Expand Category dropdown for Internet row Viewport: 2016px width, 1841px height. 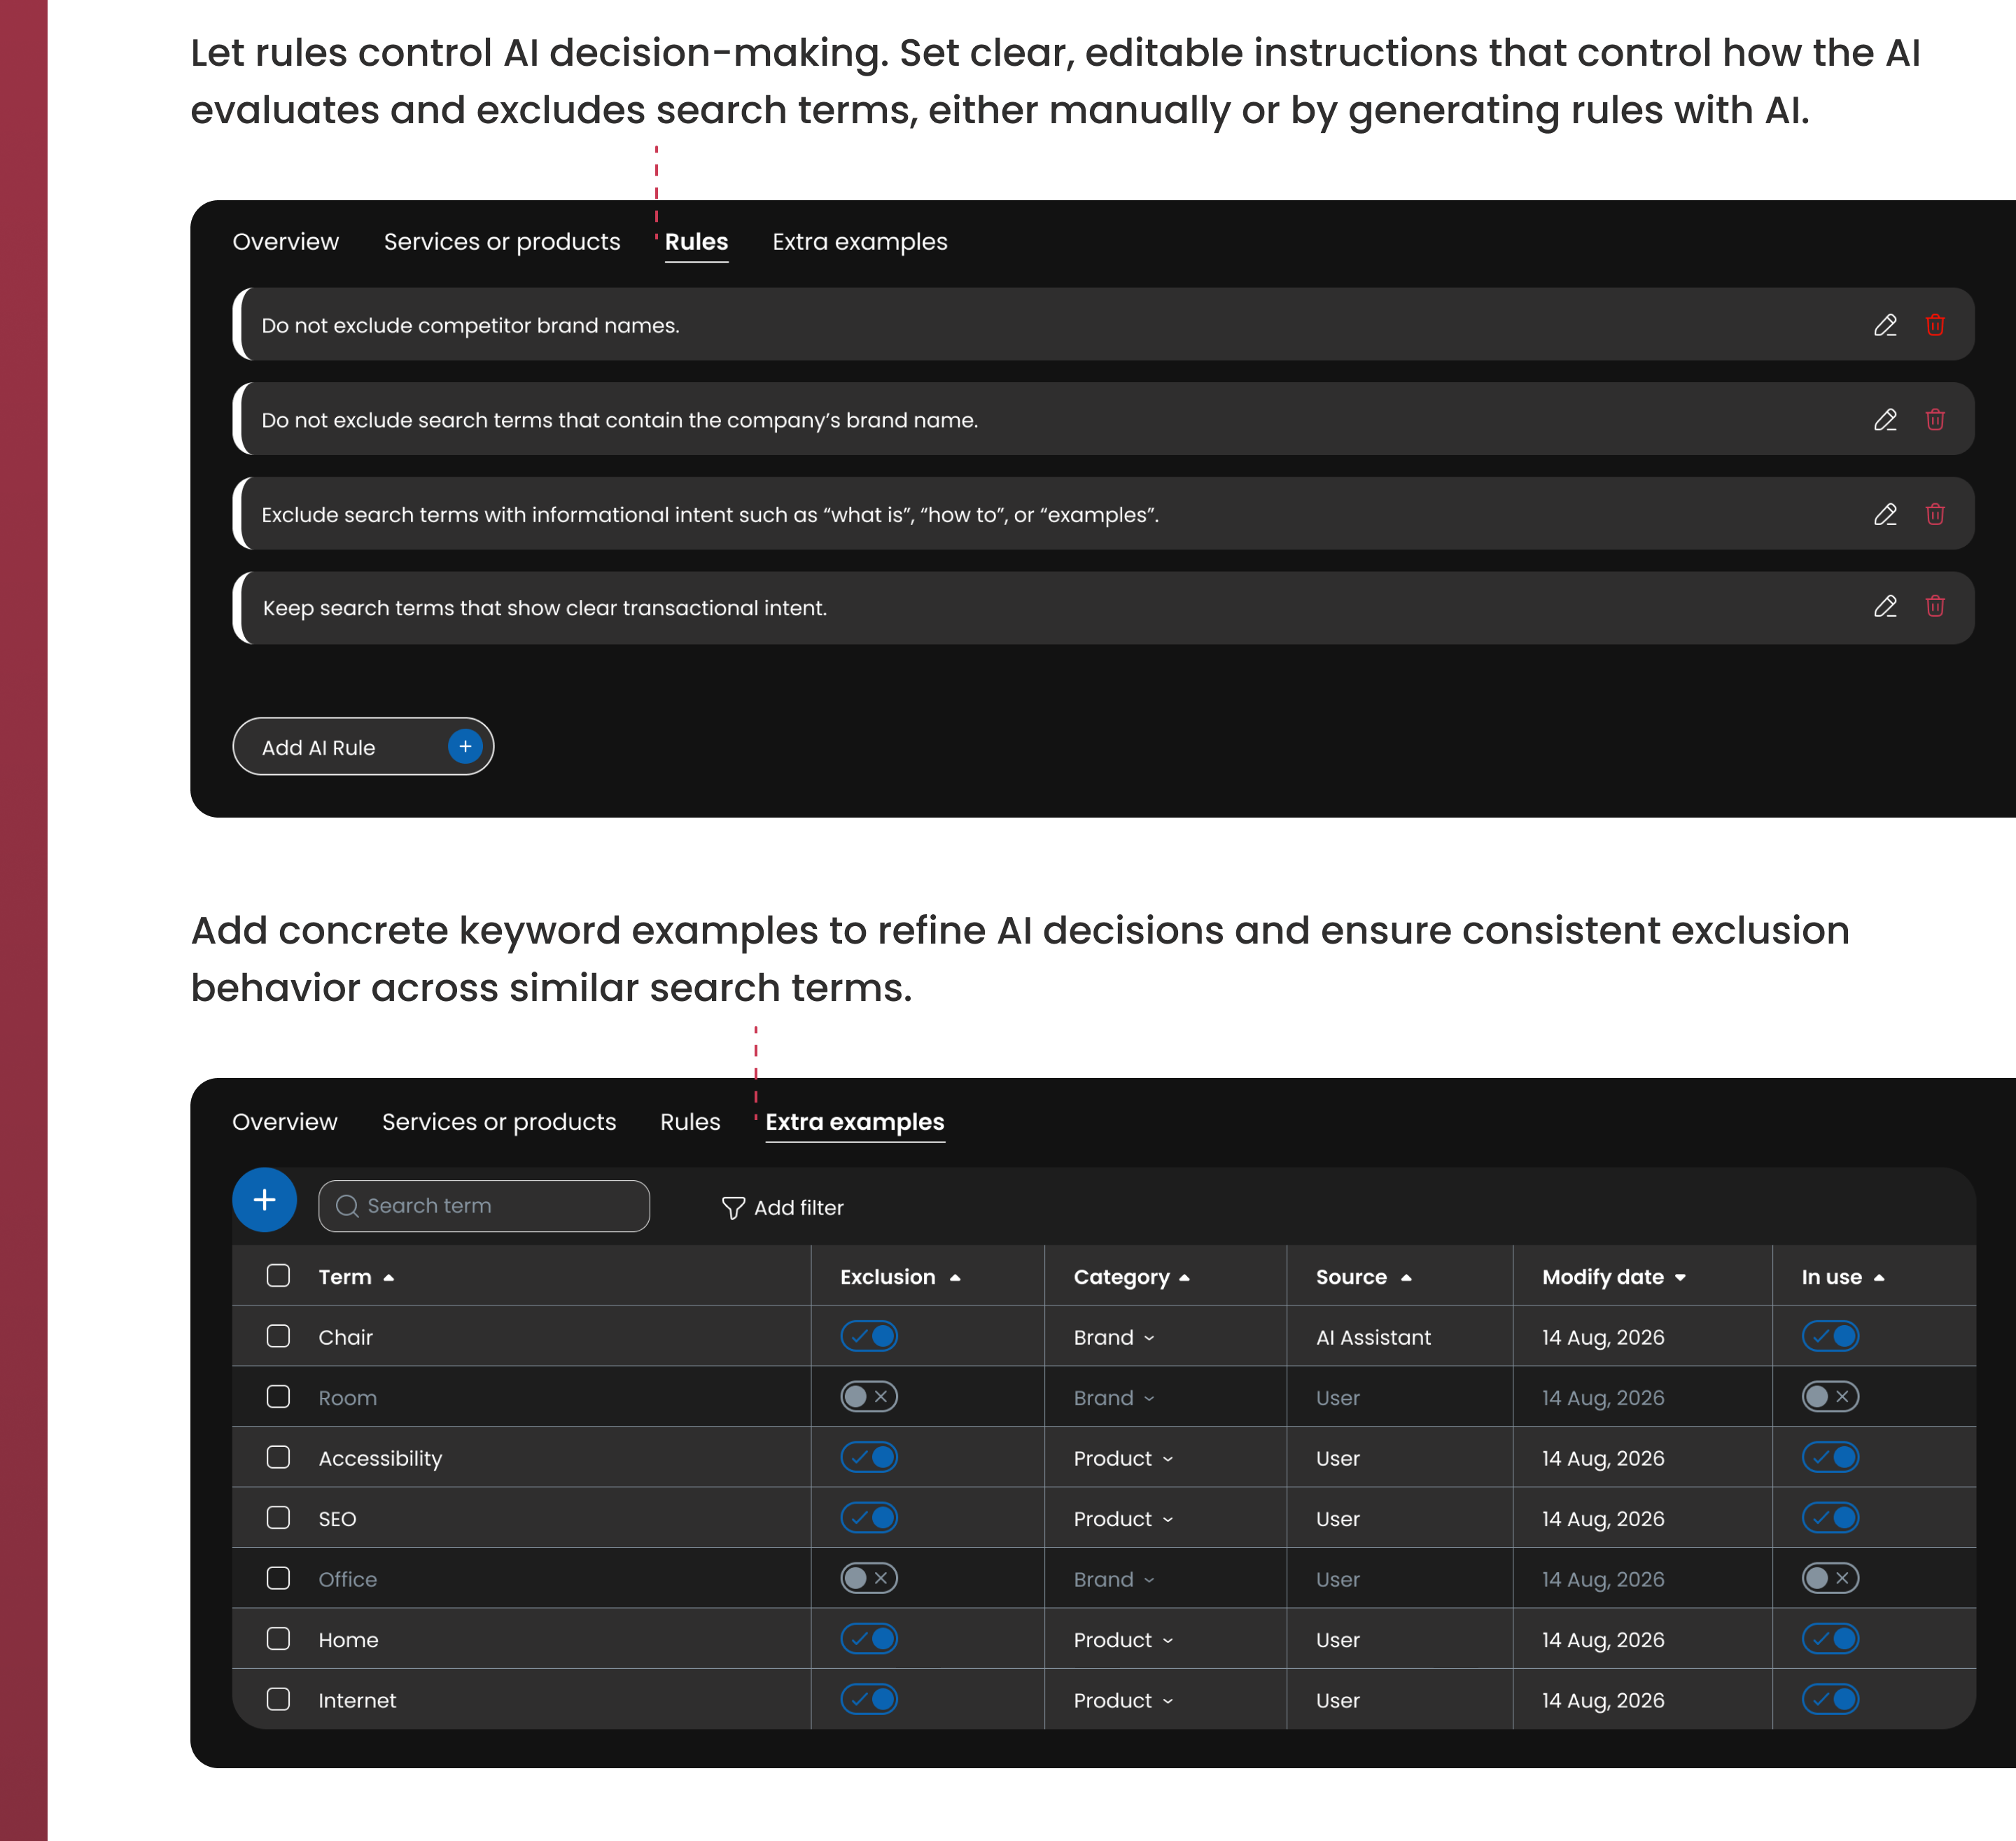(x=1123, y=1700)
